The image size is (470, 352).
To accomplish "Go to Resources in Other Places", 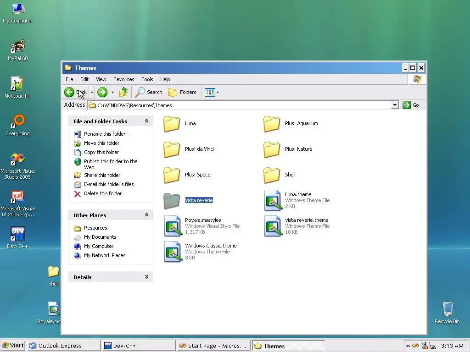I will click(95, 228).
